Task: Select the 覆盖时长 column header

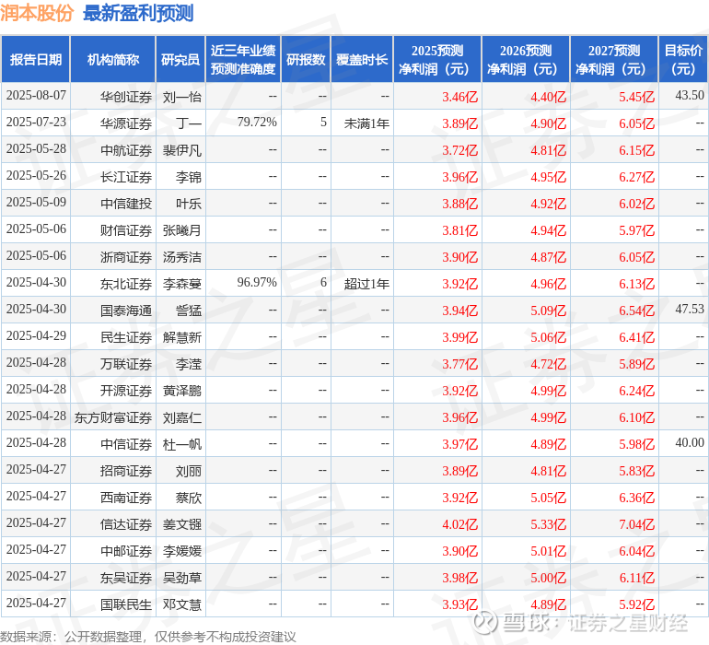Action: 362,59
